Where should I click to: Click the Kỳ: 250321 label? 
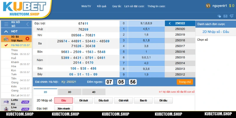pyautogui.click(x=69, y=82)
